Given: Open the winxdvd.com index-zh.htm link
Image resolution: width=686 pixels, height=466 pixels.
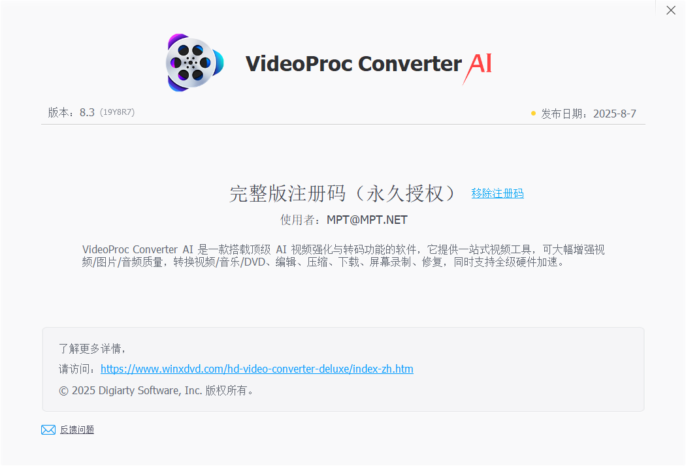Looking at the screenshot, I should (x=257, y=369).
